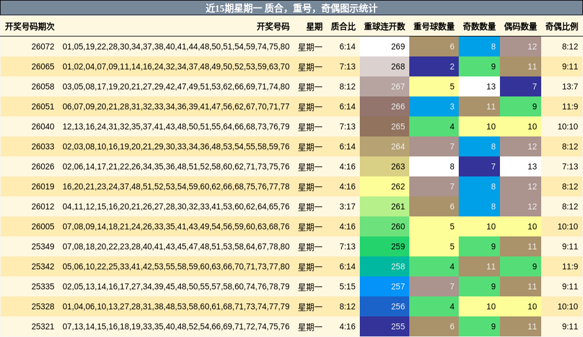
Task: Select issue number 26012
Action: coord(43,206)
